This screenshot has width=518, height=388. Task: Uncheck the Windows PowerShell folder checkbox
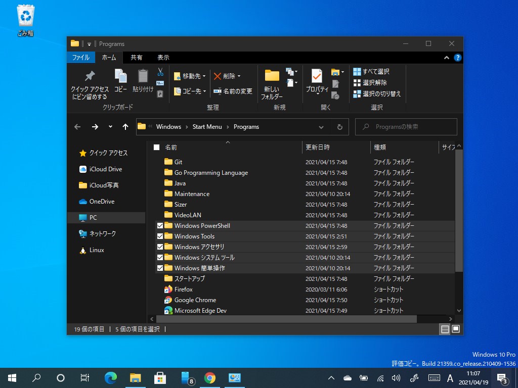160,225
